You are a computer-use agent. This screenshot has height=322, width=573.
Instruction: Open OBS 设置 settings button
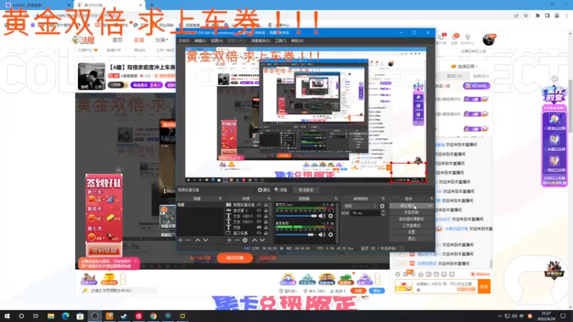click(x=411, y=232)
